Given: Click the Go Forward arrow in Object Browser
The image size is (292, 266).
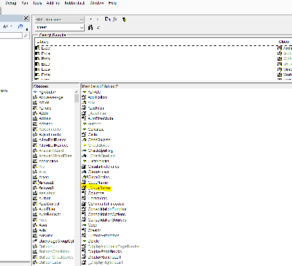Looking at the screenshot, I should [x=98, y=19].
